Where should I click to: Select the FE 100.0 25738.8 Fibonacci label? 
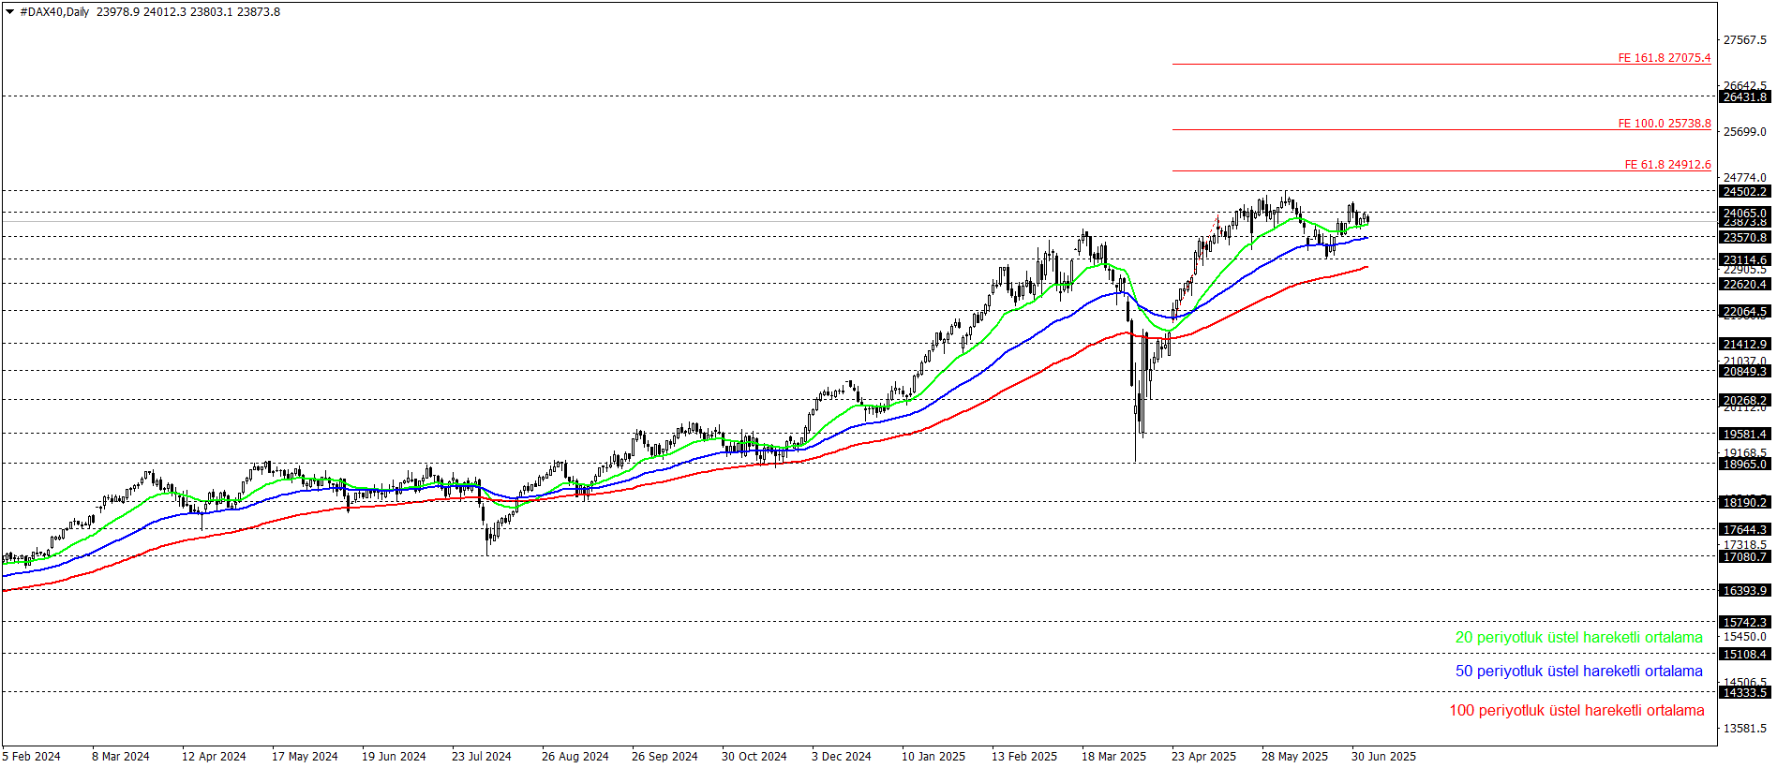point(1664,124)
